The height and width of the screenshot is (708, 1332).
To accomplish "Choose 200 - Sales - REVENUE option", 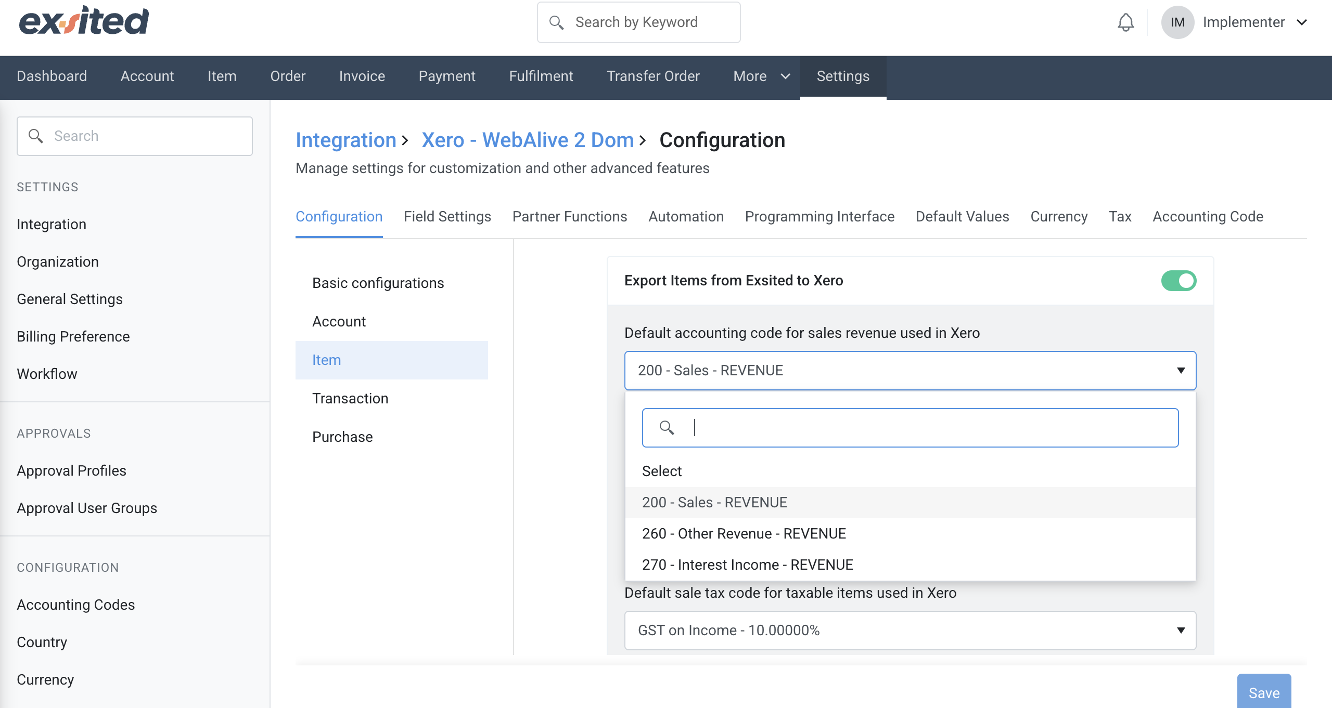I will point(910,502).
